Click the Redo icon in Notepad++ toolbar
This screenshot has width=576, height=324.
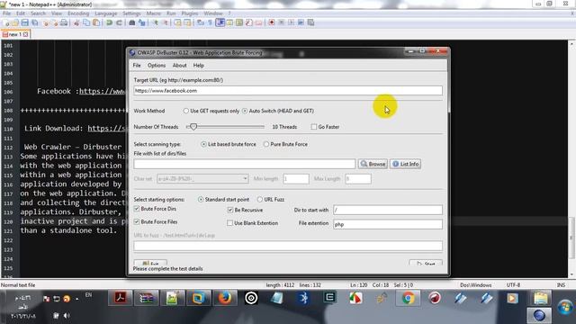[x=119, y=22]
